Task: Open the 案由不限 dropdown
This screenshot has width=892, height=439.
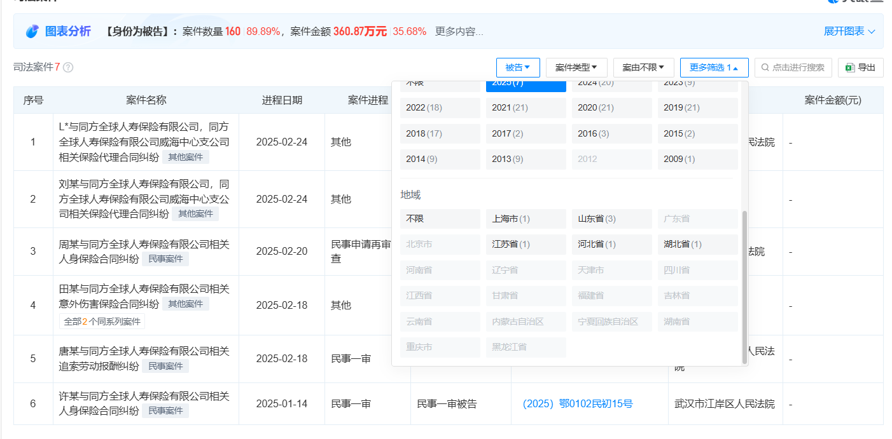Action: [643, 67]
